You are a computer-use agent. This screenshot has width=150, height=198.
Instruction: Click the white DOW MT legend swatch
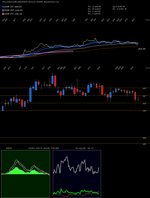[x=3, y=10]
